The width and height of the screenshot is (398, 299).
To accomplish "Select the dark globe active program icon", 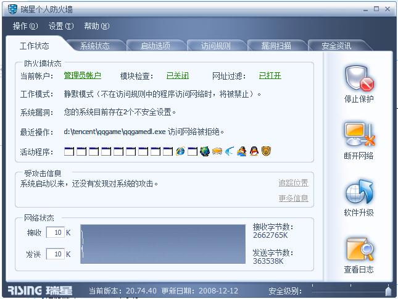I will tap(205, 151).
